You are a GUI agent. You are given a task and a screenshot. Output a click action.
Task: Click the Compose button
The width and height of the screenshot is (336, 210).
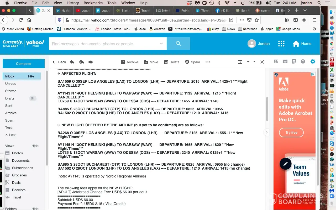tap(24, 64)
